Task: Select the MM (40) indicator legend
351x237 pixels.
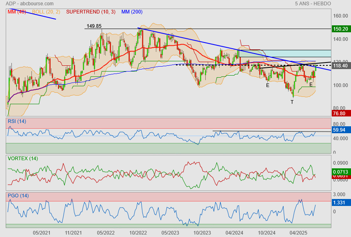Action: coord(17,12)
